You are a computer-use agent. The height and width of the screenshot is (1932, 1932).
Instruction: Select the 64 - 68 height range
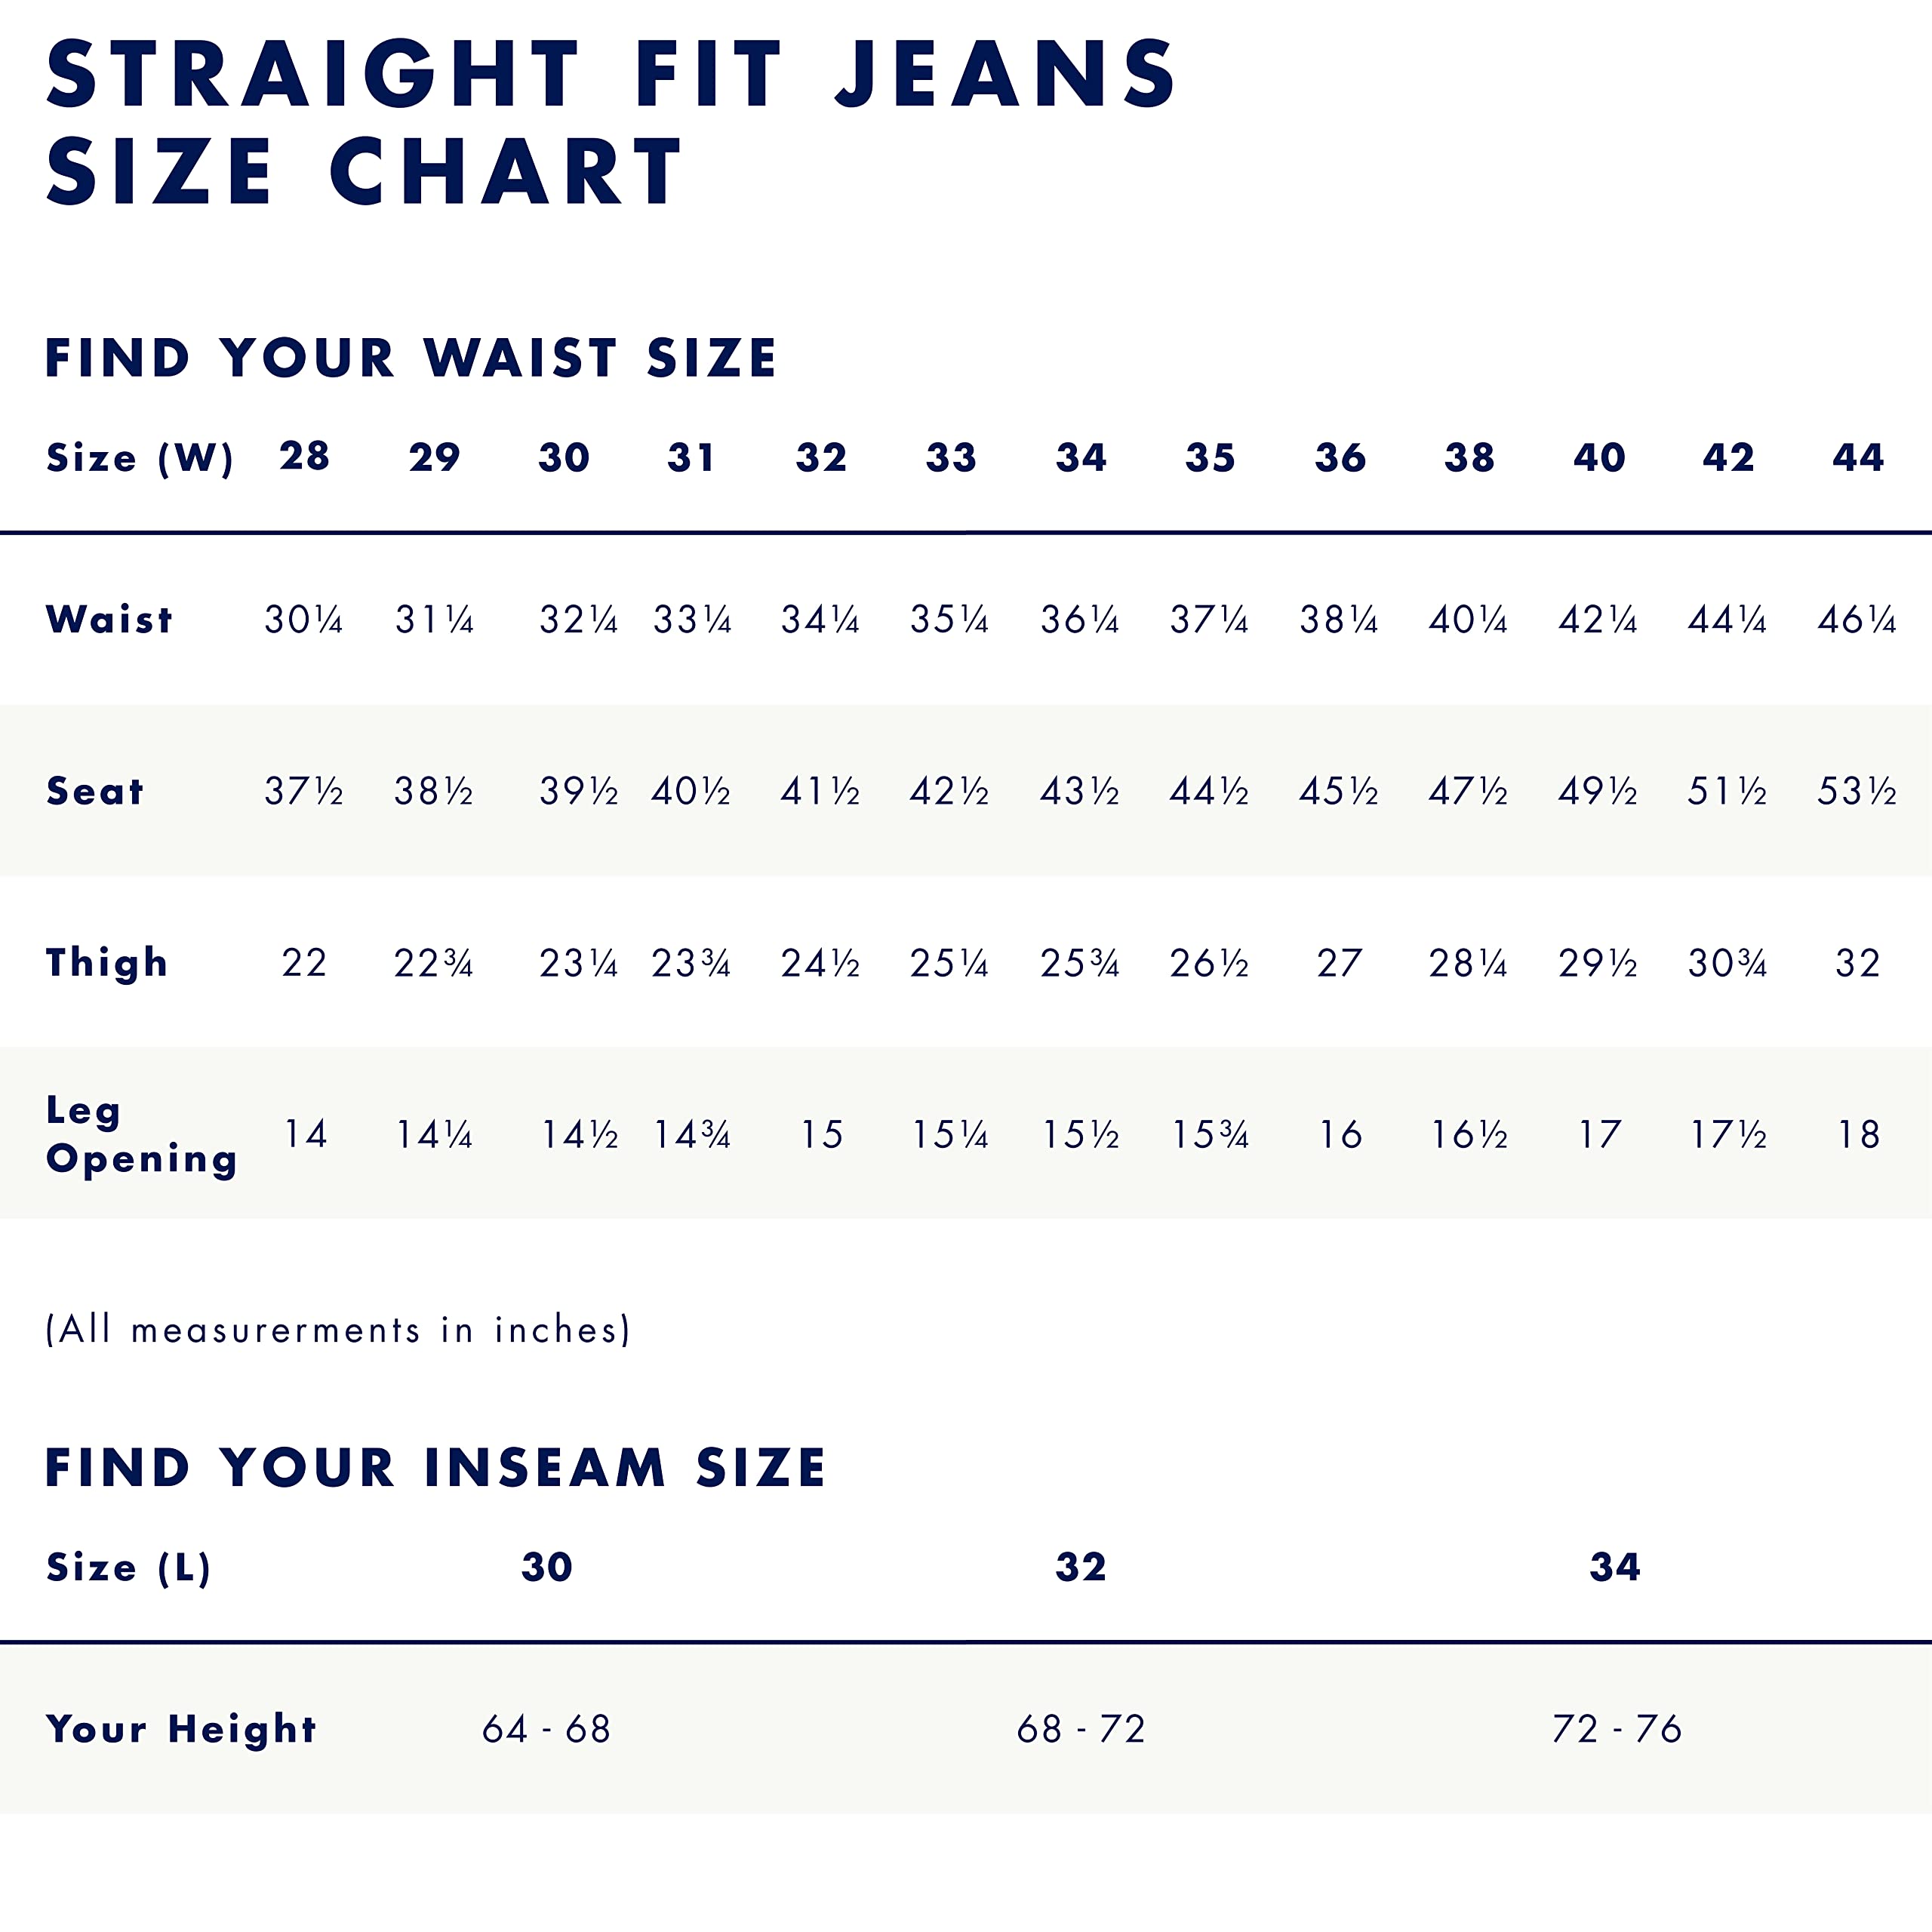point(546,1729)
